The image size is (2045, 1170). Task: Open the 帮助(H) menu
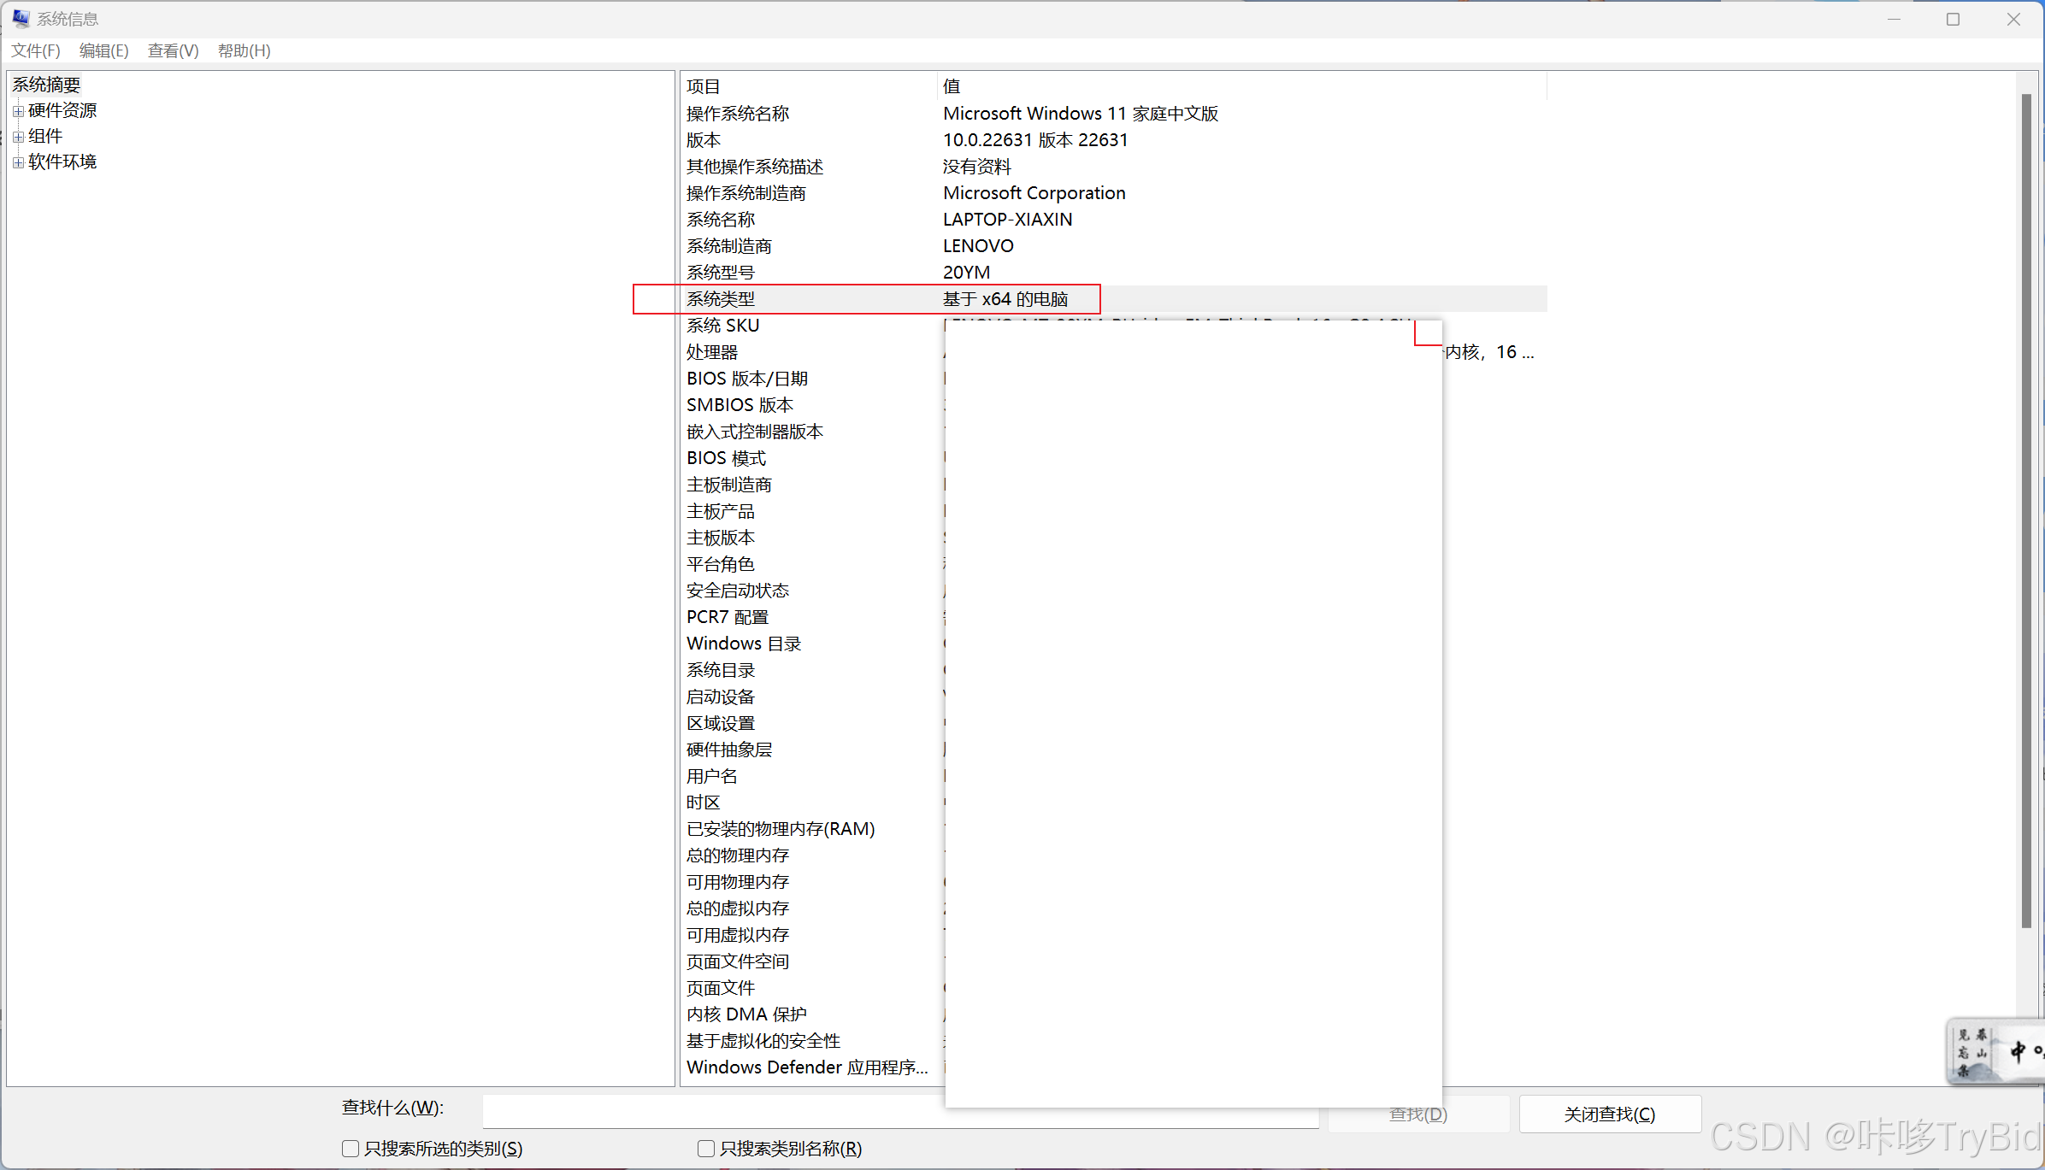tap(245, 50)
